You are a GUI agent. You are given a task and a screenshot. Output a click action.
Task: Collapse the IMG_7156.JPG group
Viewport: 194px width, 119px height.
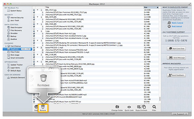[37, 55]
